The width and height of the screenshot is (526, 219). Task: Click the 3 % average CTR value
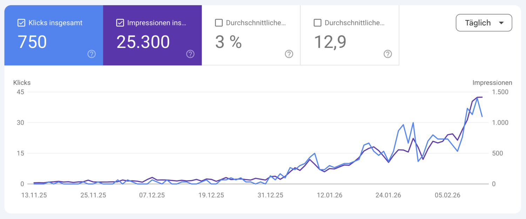pyautogui.click(x=228, y=42)
